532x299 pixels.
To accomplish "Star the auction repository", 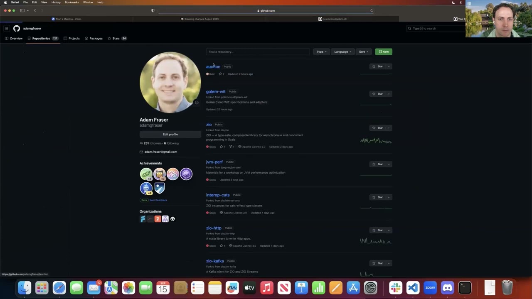I will (x=377, y=66).
